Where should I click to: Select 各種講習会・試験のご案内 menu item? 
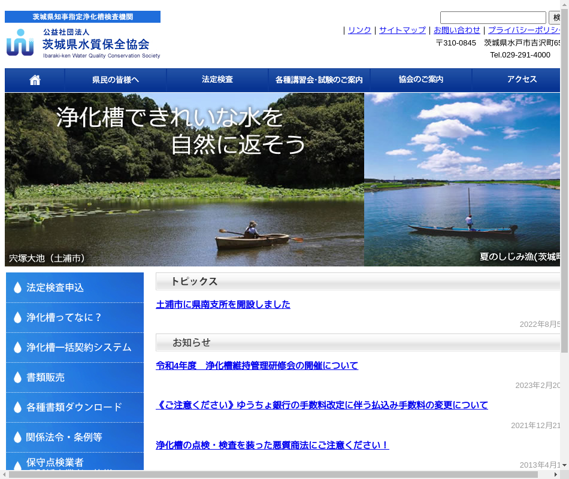319,80
